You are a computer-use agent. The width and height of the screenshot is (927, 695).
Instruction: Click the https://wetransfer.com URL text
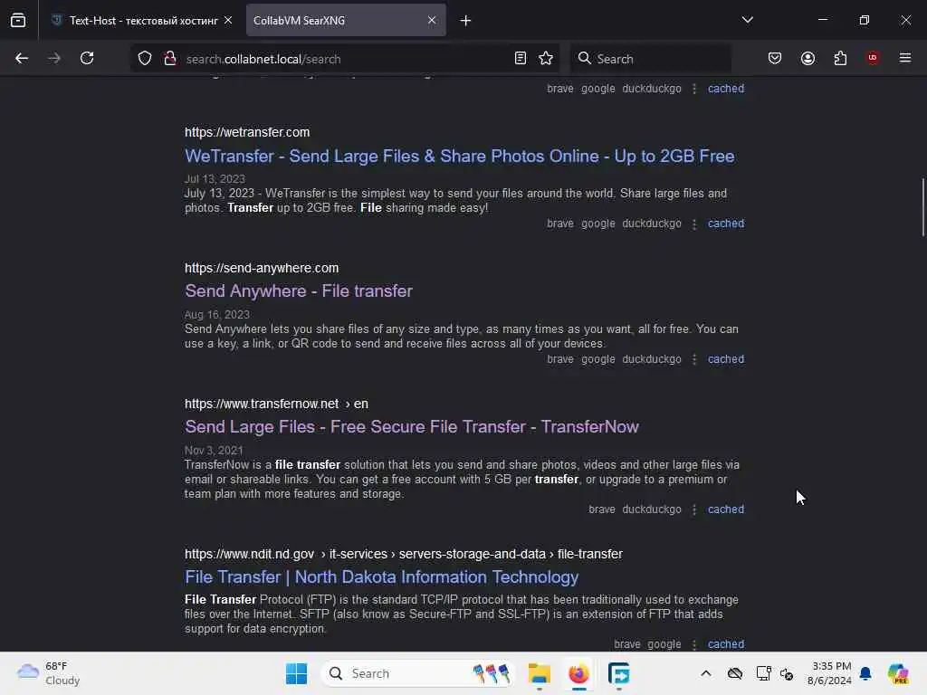pyautogui.click(x=247, y=132)
